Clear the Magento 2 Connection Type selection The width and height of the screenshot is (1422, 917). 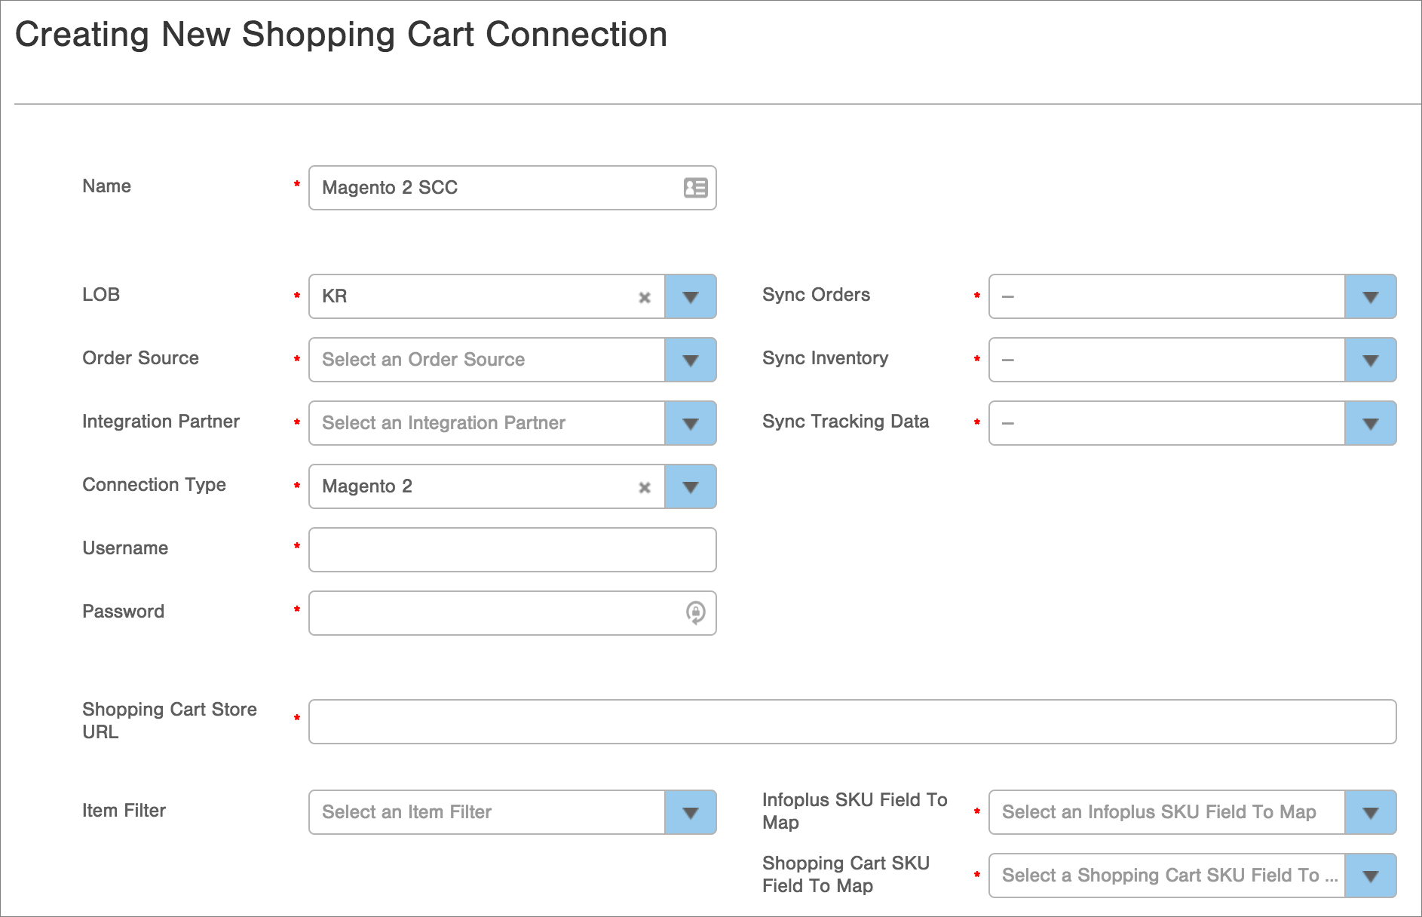[645, 487]
